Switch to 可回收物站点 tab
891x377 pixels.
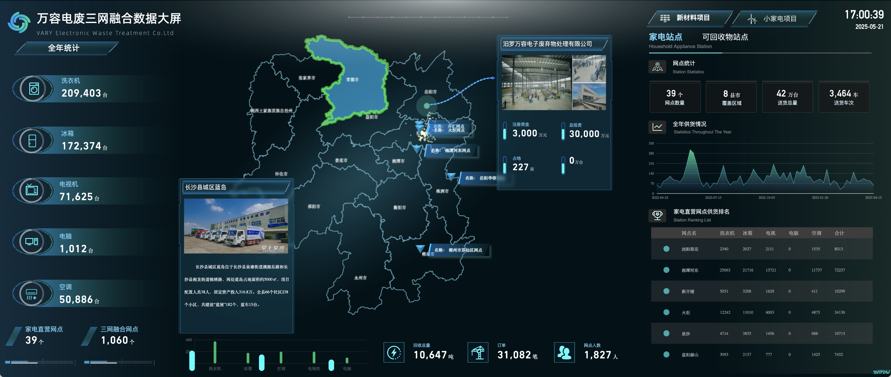tap(725, 37)
